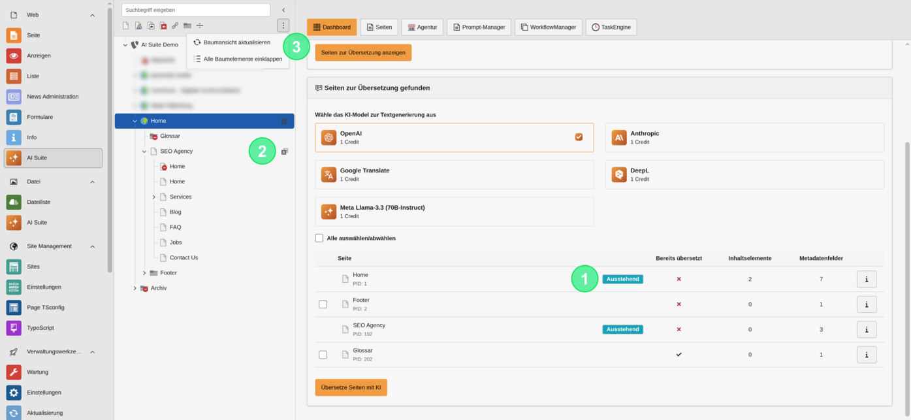Click the backend user section page icon
911x420 pixels.
click(x=138, y=26)
